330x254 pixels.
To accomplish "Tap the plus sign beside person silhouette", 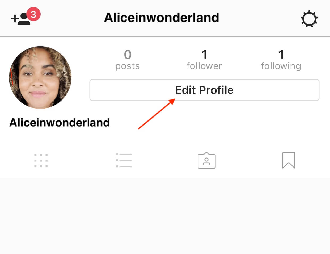I will point(14,19).
